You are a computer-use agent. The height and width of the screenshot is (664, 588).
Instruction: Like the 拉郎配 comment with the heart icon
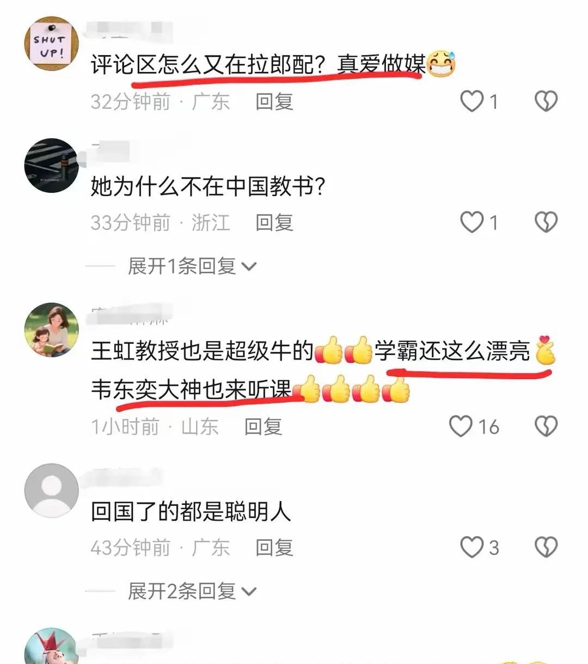click(x=472, y=101)
